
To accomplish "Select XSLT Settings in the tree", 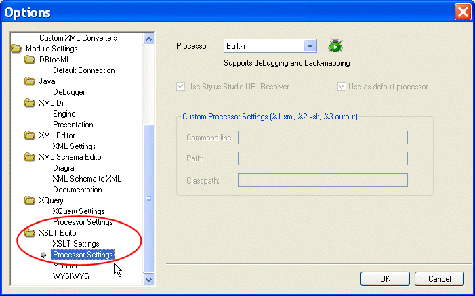I will (76, 244).
